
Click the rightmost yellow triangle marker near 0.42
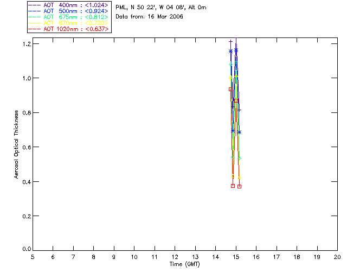pos(239,178)
